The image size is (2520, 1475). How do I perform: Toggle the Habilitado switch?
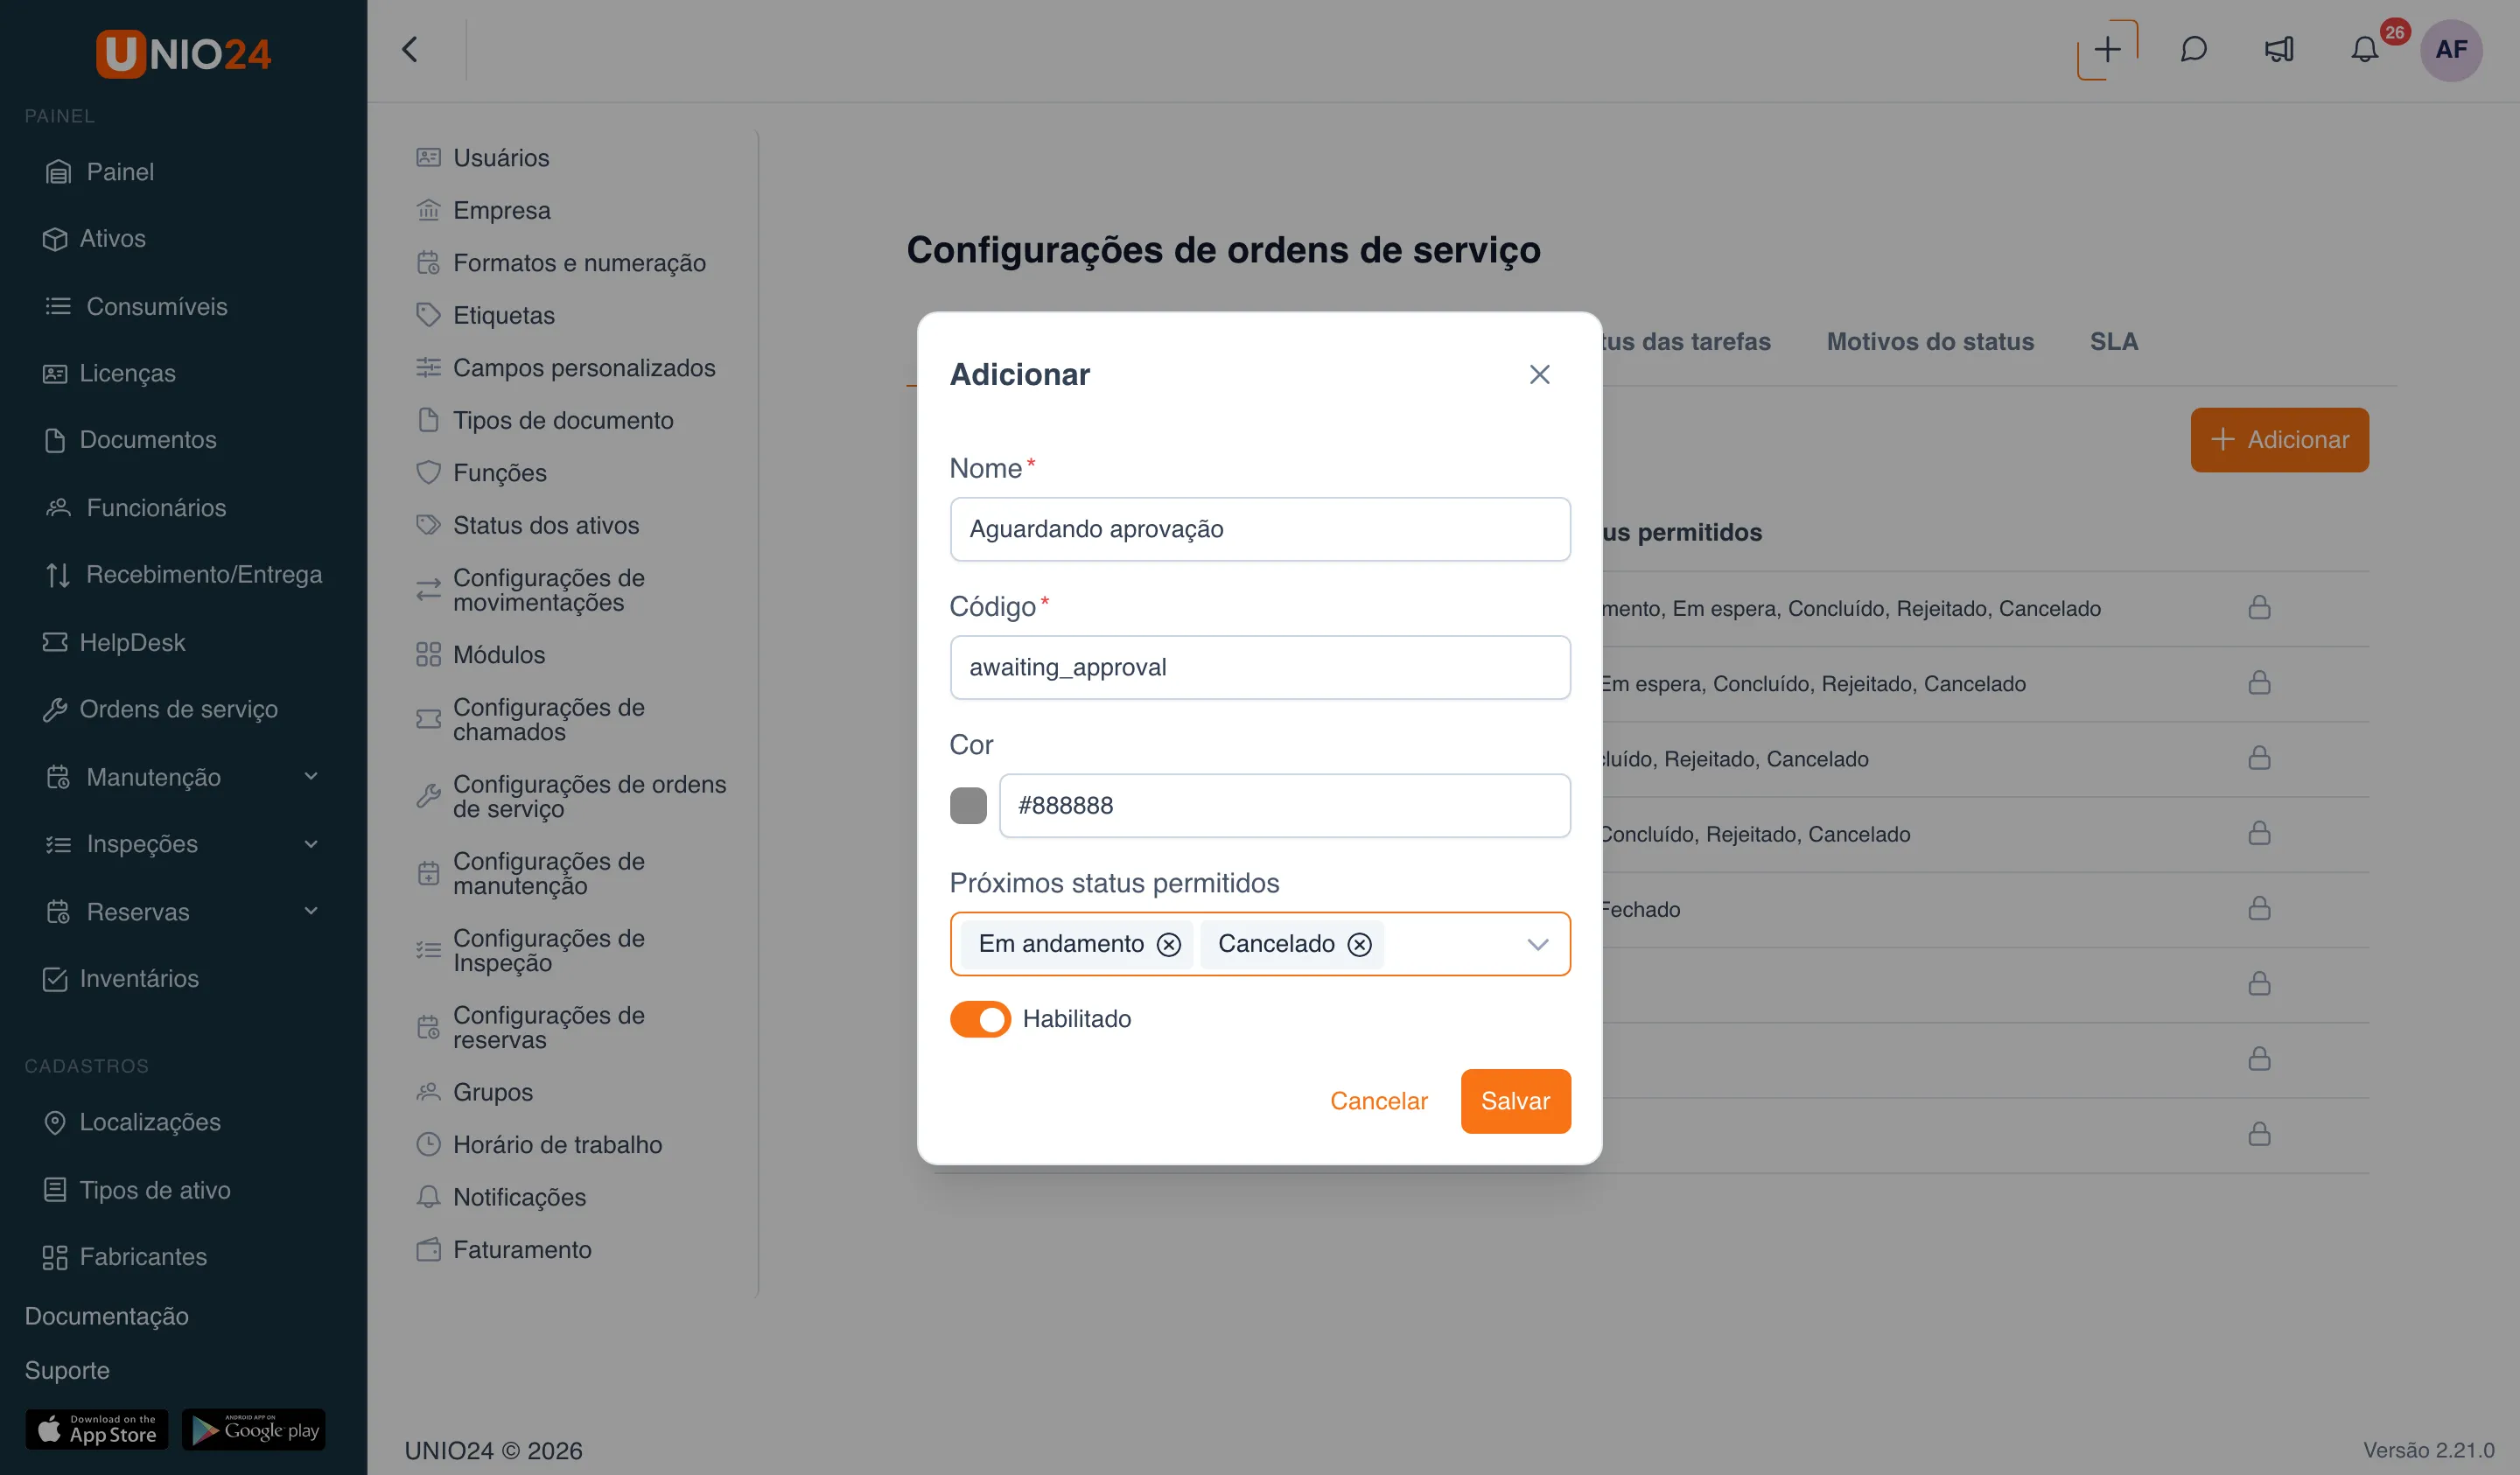click(980, 1019)
